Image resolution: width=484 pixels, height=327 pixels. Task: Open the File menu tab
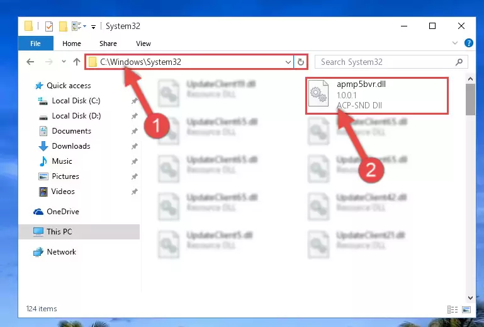(x=35, y=43)
